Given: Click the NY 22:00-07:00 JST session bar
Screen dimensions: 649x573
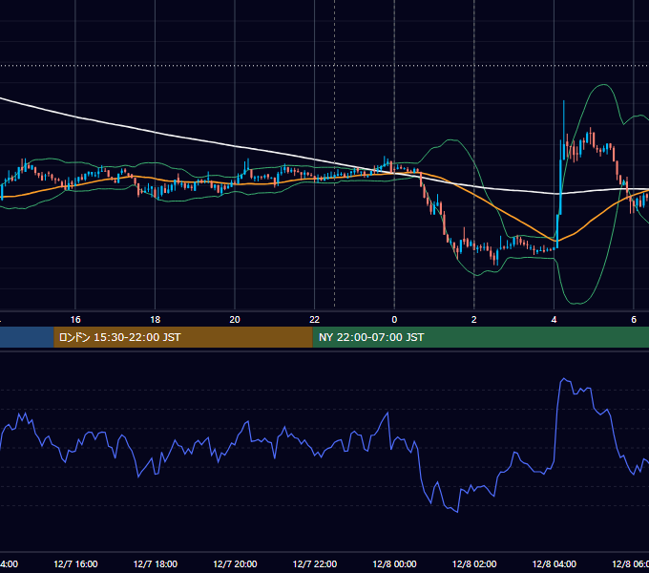Looking at the screenshot, I should click(x=480, y=337).
